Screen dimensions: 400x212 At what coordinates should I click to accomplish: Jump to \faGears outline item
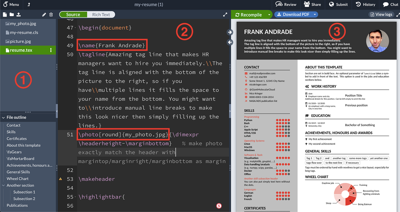tap(14, 152)
